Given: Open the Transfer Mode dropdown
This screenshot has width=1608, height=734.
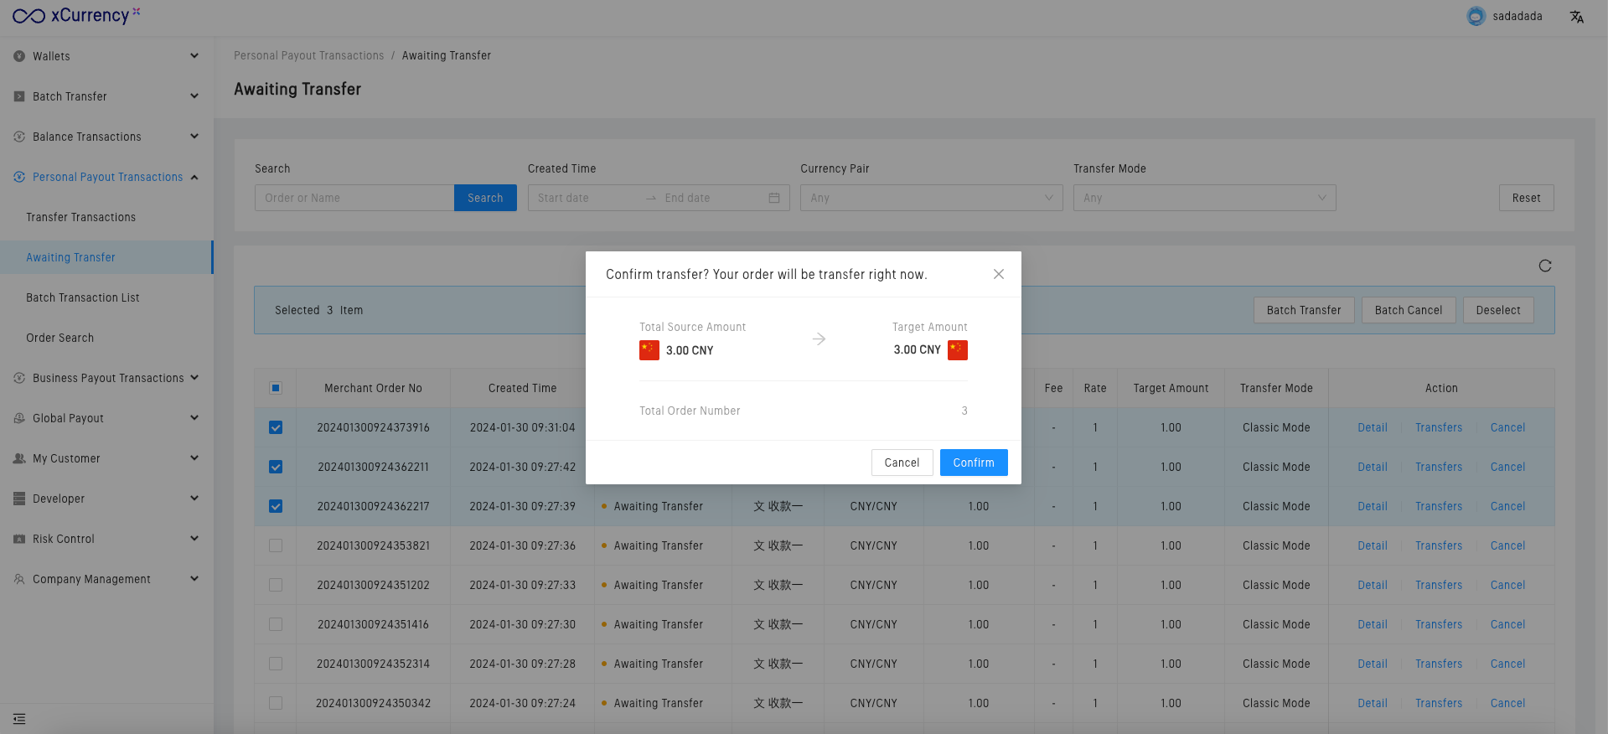Looking at the screenshot, I should [x=1203, y=198].
